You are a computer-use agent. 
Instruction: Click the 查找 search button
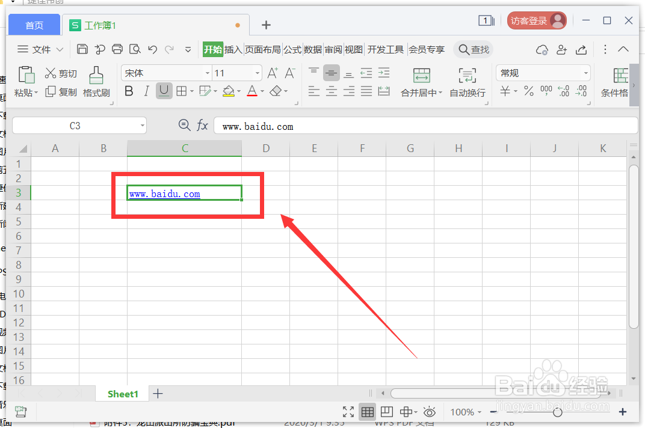(x=474, y=50)
